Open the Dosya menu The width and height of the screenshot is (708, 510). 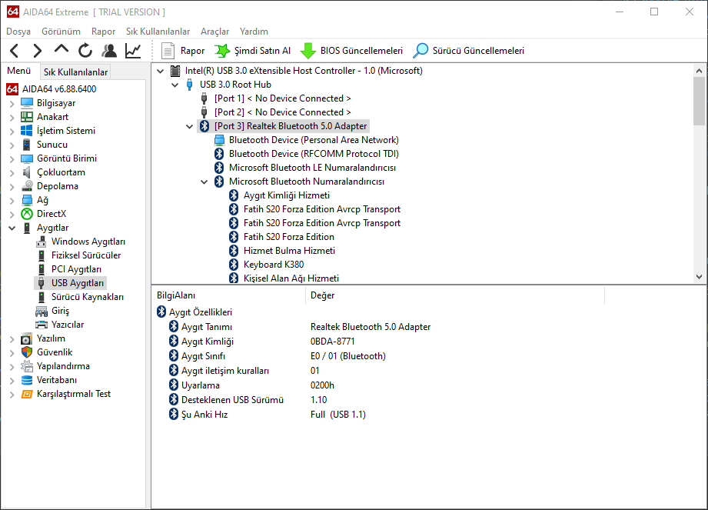click(18, 32)
